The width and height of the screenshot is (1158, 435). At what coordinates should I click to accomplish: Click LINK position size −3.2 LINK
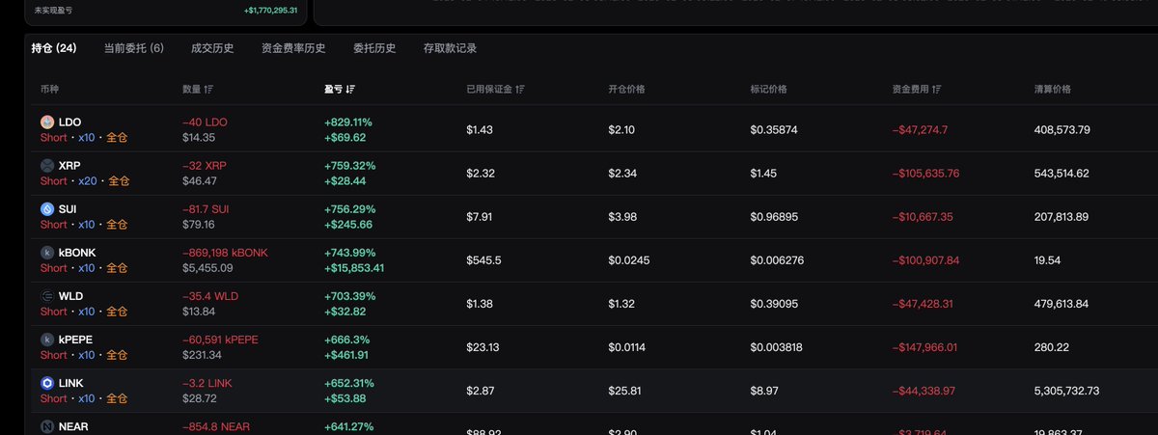pos(207,383)
